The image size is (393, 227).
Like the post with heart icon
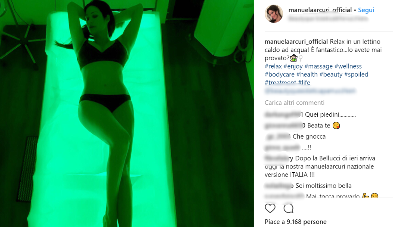coord(270,208)
